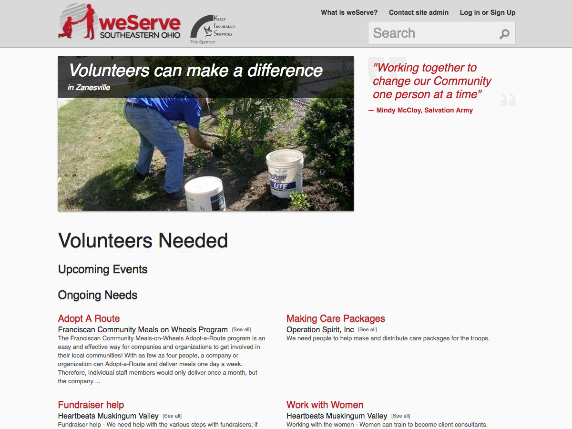This screenshot has width=572, height=429.
Task: Open the Work with Women listing
Action: pos(325,405)
